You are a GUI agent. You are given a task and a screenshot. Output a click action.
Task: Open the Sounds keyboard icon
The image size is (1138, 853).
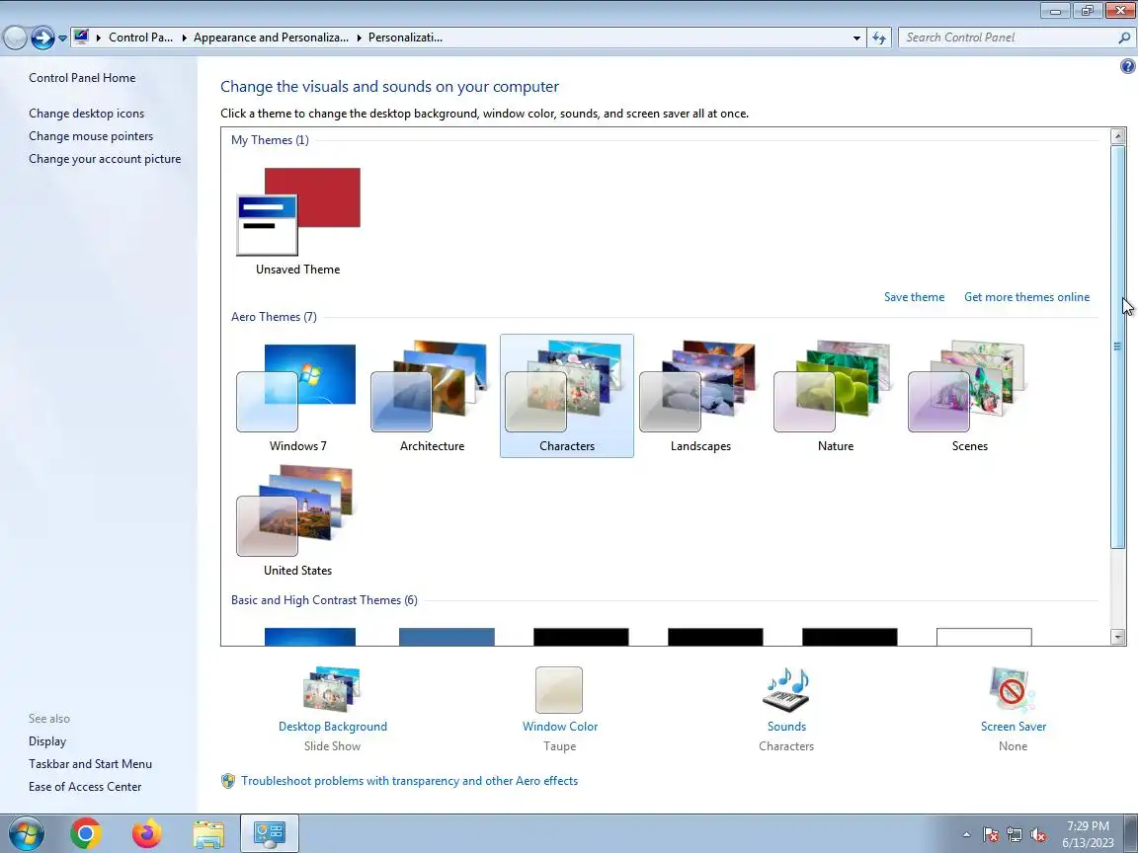(786, 690)
